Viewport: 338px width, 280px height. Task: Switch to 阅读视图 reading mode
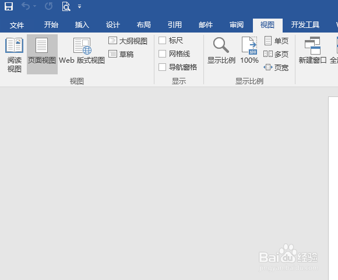click(x=14, y=55)
